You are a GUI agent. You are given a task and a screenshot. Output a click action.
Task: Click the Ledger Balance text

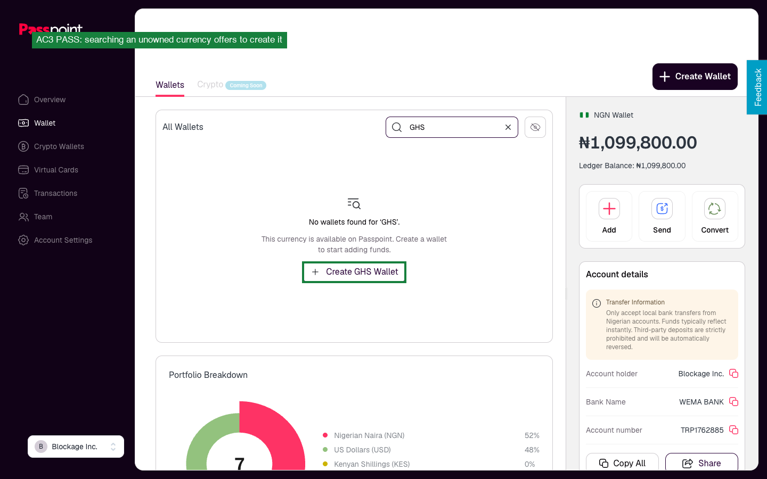[632, 166]
